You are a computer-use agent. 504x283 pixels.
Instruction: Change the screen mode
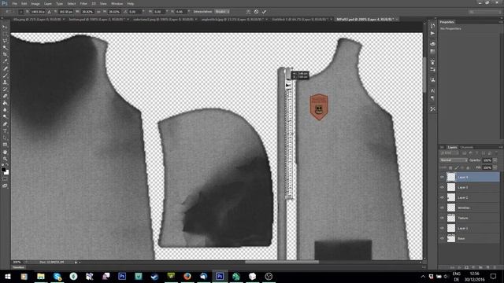point(5,186)
